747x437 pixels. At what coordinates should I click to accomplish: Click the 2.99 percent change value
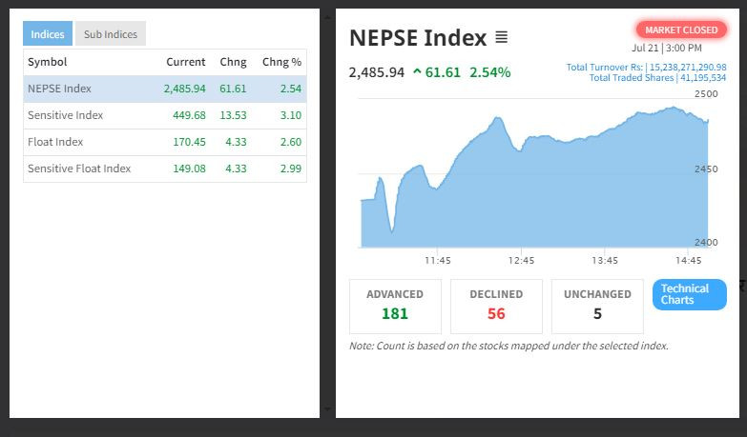[x=291, y=169]
